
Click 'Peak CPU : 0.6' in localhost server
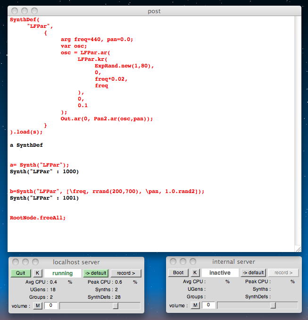pos(105,282)
